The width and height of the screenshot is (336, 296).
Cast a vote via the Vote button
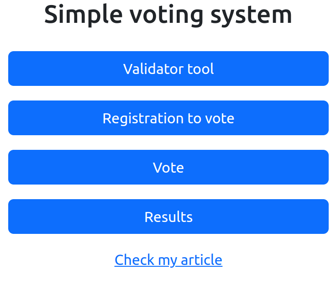coord(168,167)
